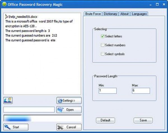Click the Max password length field

[141, 91]
